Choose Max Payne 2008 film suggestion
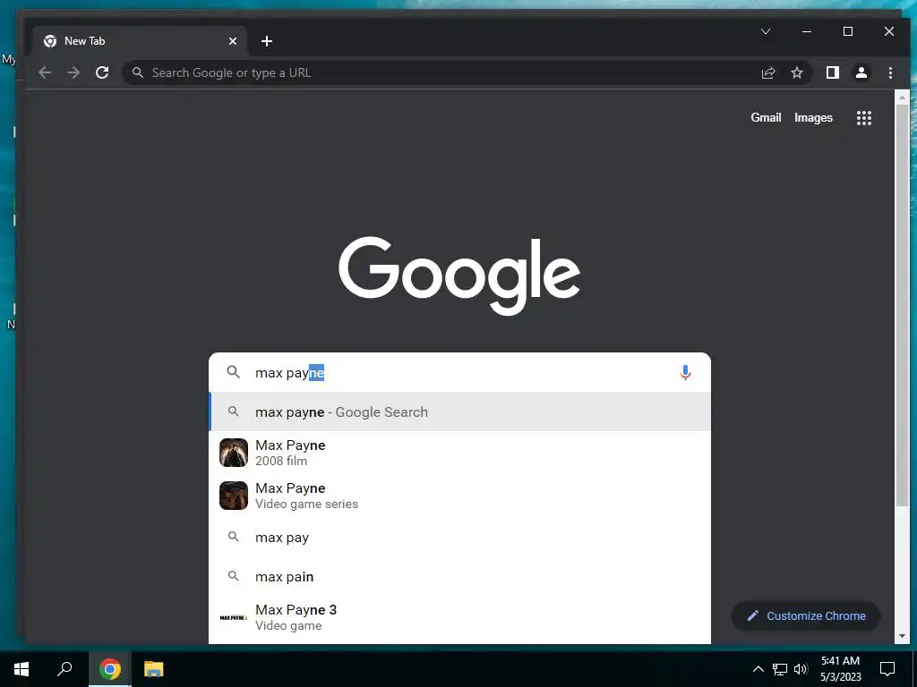This screenshot has height=687, width=917. pyautogui.click(x=459, y=453)
